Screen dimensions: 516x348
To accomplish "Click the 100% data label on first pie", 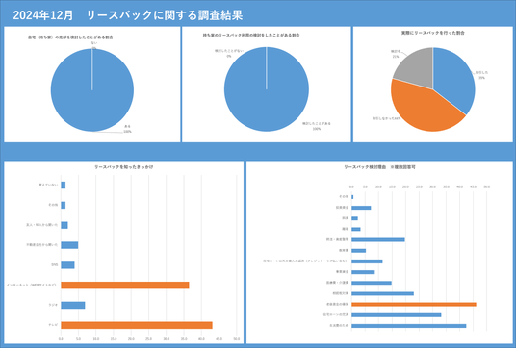I will 127,132.
